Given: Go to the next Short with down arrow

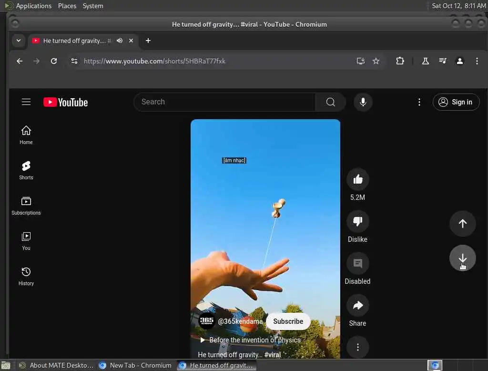Looking at the screenshot, I should pos(462,258).
